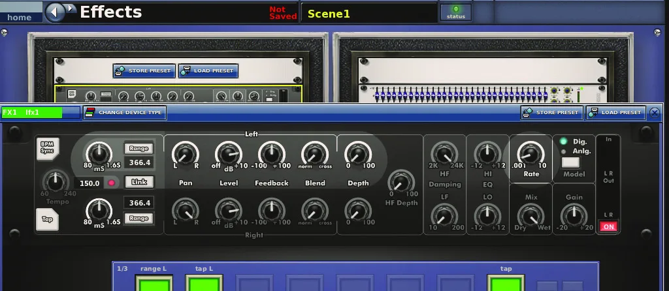The image size is (669, 291).
Task: Click the LO EQ knob
Action: point(487,215)
